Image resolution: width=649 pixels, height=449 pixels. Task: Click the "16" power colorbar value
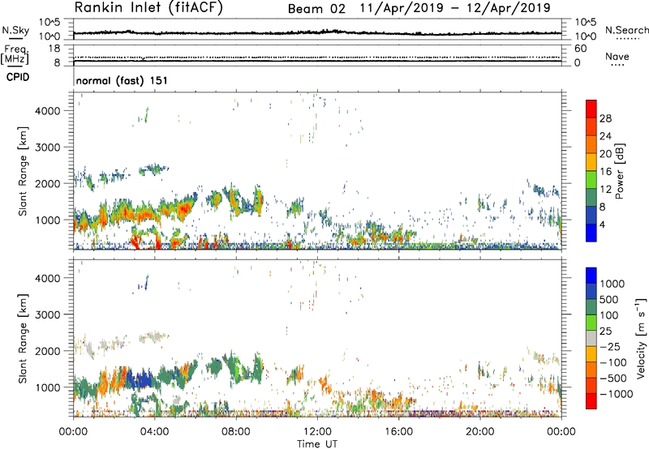[x=605, y=172]
